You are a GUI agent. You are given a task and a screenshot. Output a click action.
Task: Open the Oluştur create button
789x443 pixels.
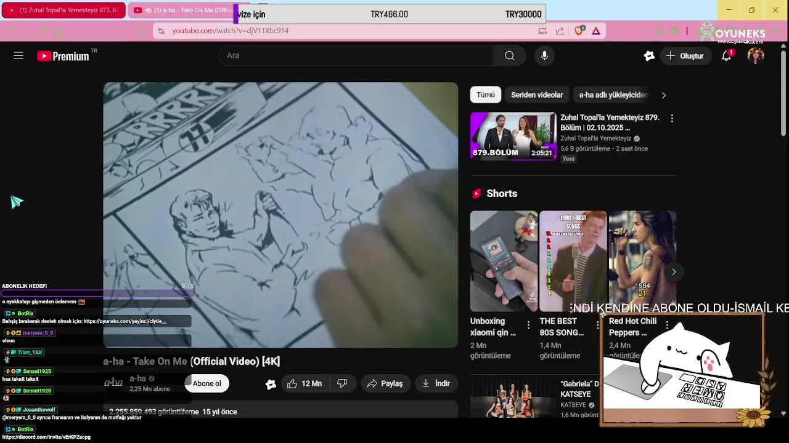tap(685, 56)
